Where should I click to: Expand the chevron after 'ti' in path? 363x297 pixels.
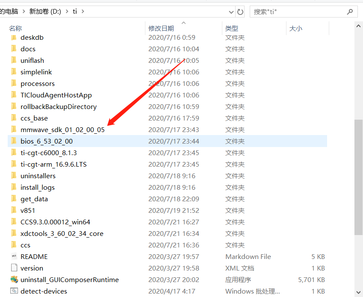click(83, 12)
